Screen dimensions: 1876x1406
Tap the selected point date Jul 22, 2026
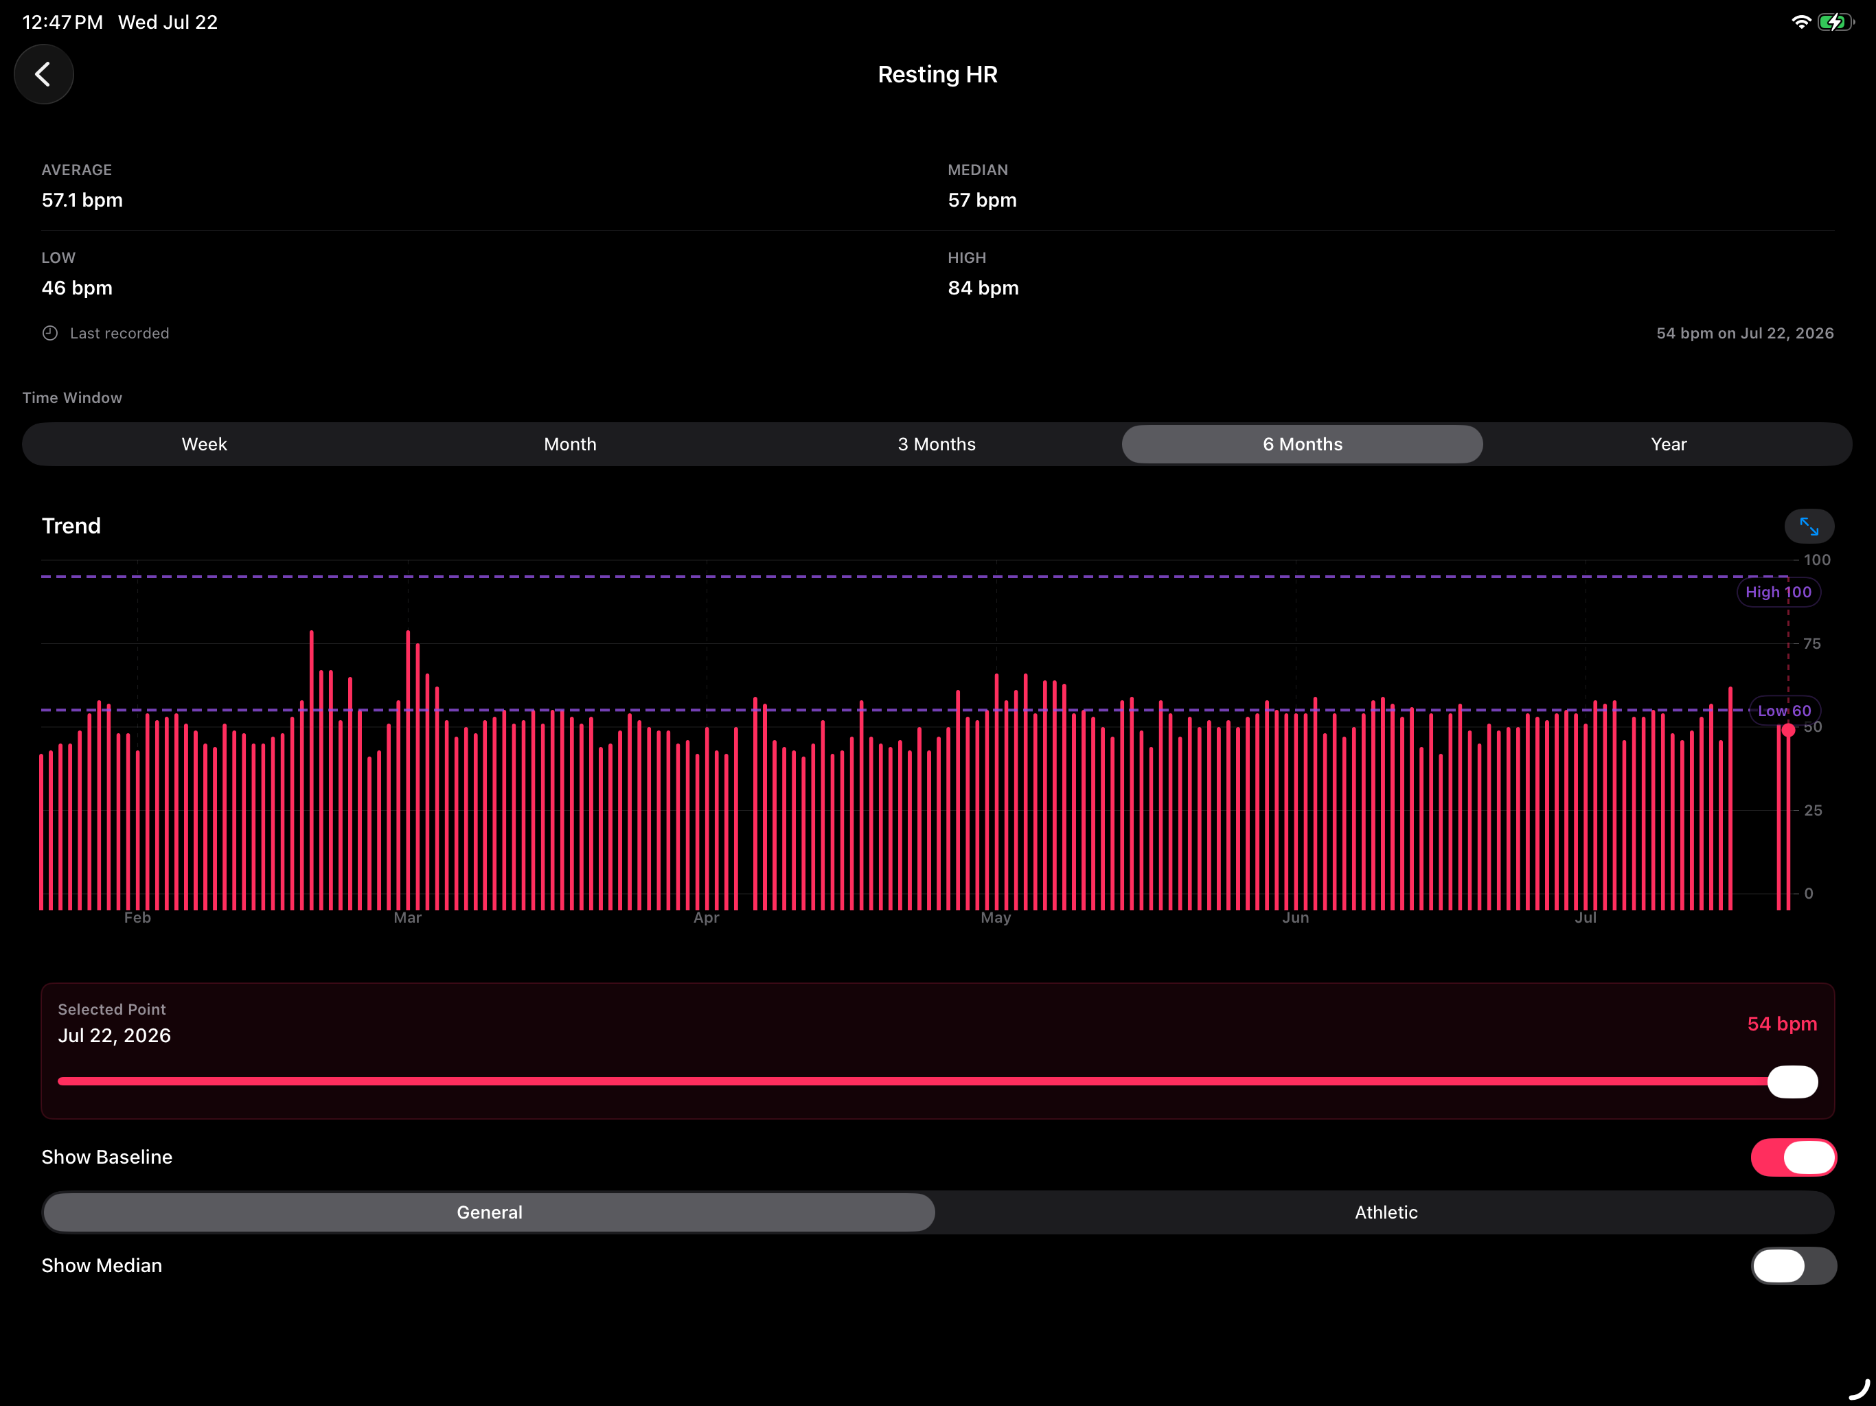[x=115, y=1035]
